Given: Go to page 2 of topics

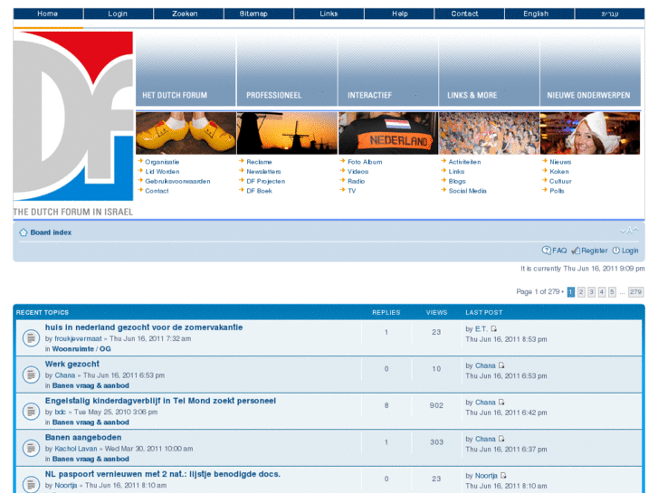Looking at the screenshot, I should tap(581, 291).
